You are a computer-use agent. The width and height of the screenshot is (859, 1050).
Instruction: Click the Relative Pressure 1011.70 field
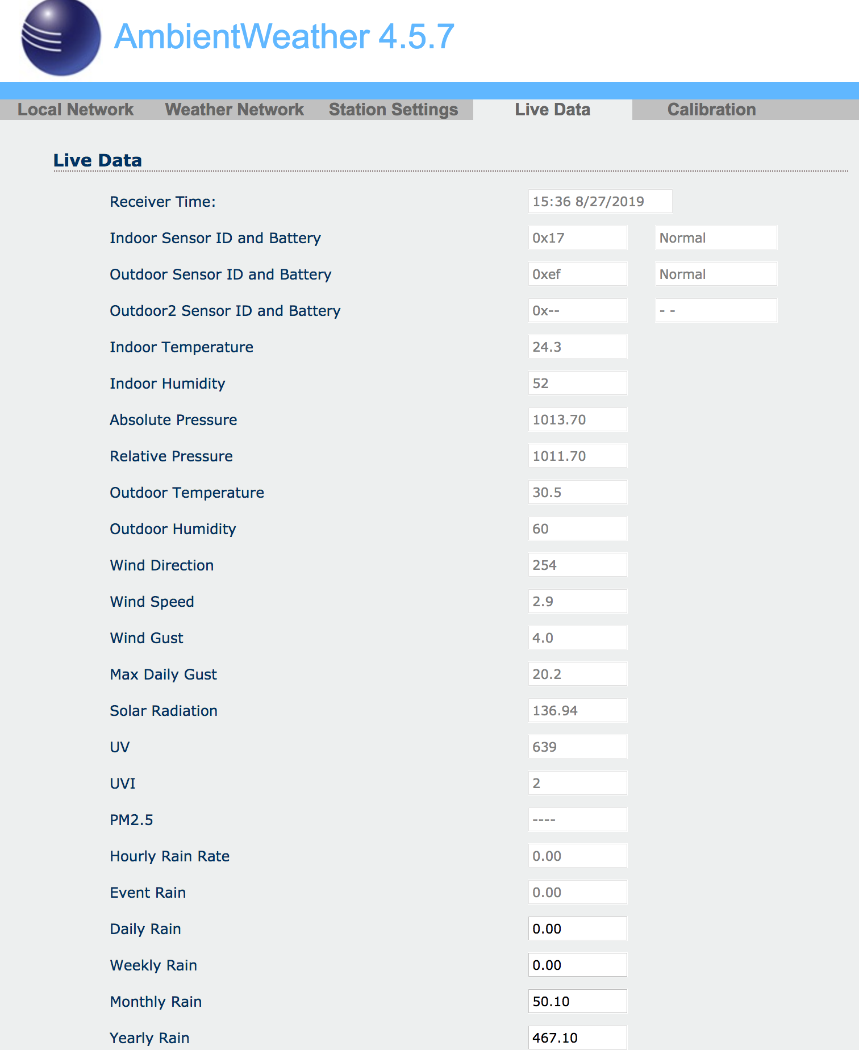tap(577, 456)
